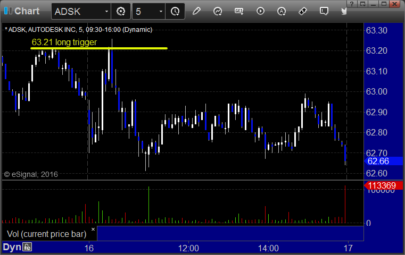The image size is (405, 255).
Task: Click the date label 16 on time axis
Action: pos(89,248)
